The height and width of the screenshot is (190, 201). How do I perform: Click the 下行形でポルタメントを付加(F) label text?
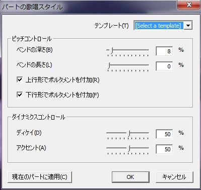pyautogui.click(x=62, y=95)
